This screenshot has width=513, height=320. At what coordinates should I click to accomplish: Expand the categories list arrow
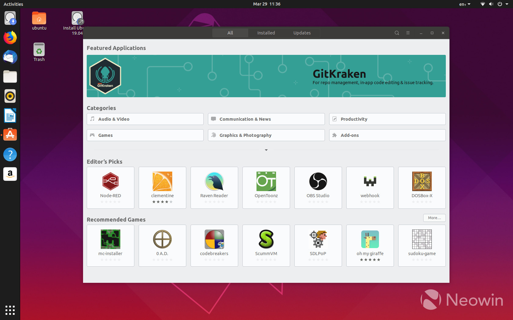pyautogui.click(x=266, y=150)
